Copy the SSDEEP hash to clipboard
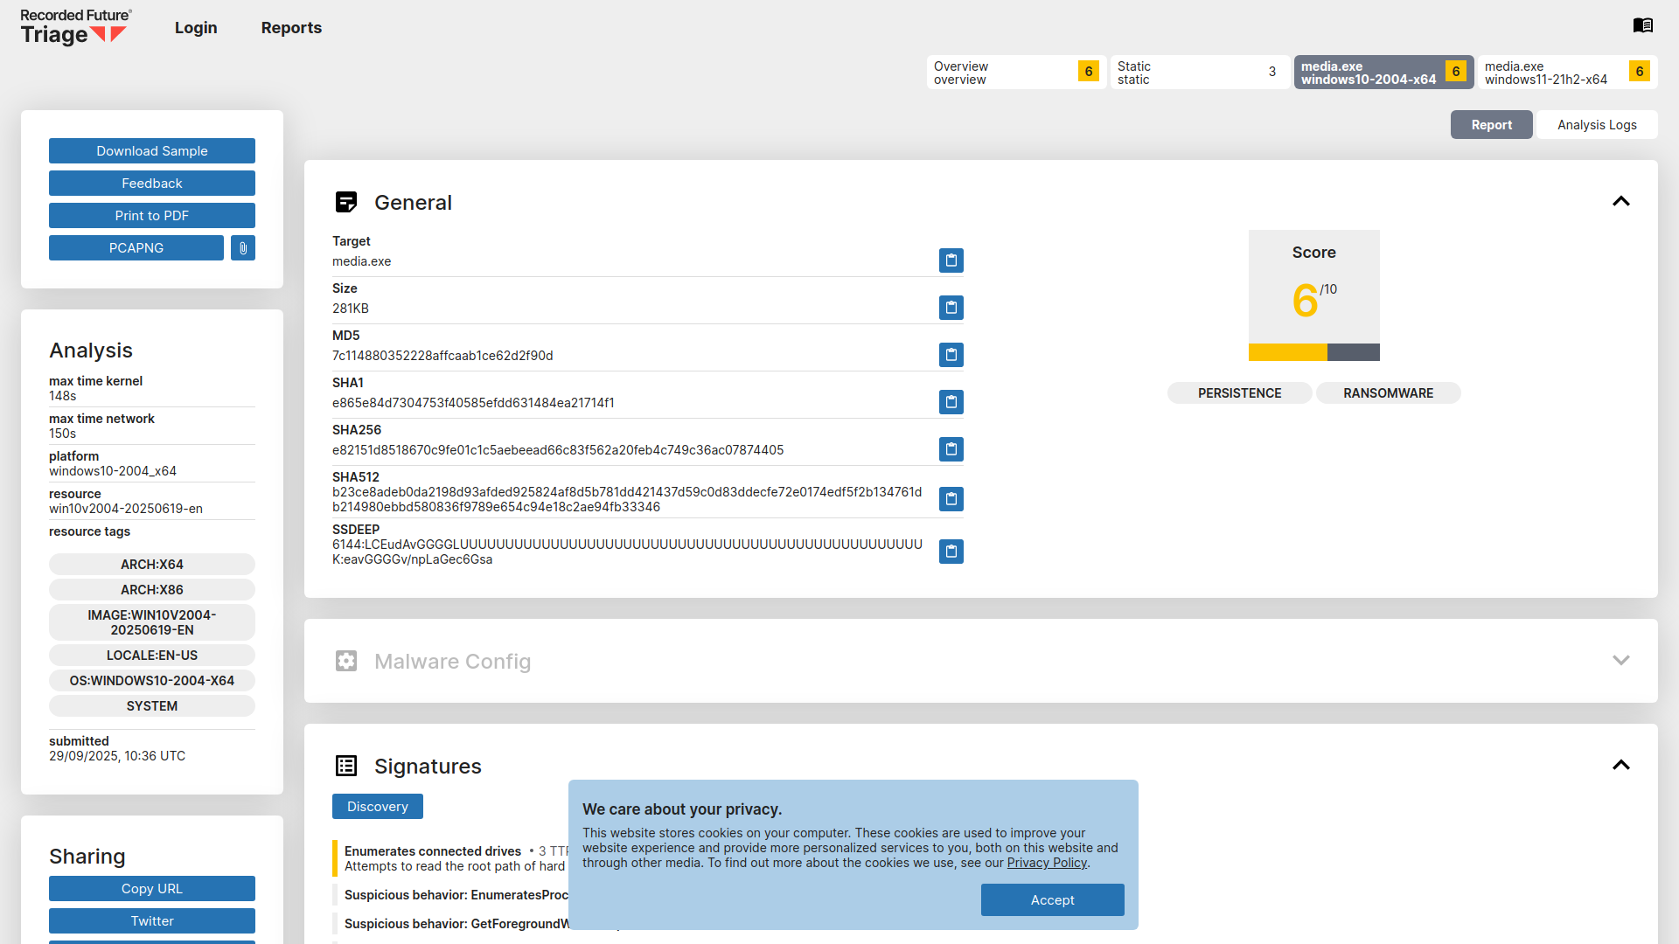Image resolution: width=1679 pixels, height=944 pixels. (x=951, y=552)
